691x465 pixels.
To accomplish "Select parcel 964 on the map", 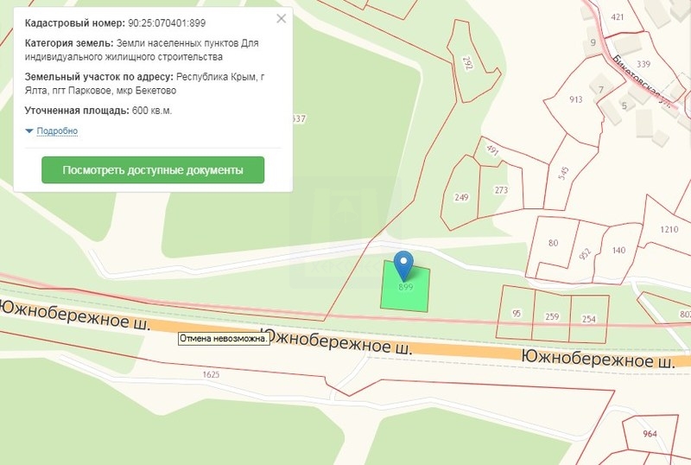I will pyautogui.click(x=650, y=434).
